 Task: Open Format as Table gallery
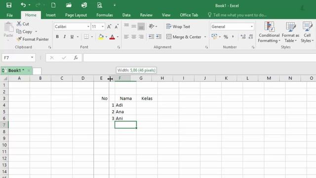tap(290, 32)
